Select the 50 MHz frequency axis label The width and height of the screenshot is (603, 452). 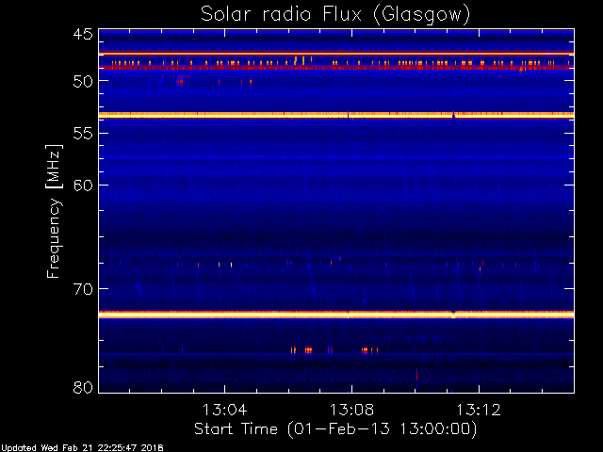click(83, 81)
